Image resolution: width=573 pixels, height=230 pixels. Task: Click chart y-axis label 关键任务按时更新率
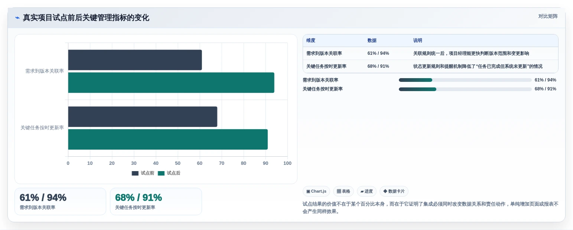click(x=42, y=128)
